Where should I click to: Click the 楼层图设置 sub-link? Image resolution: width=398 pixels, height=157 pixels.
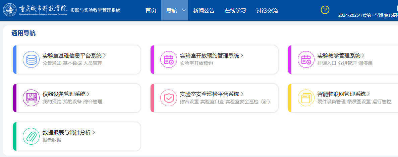coord(359,102)
